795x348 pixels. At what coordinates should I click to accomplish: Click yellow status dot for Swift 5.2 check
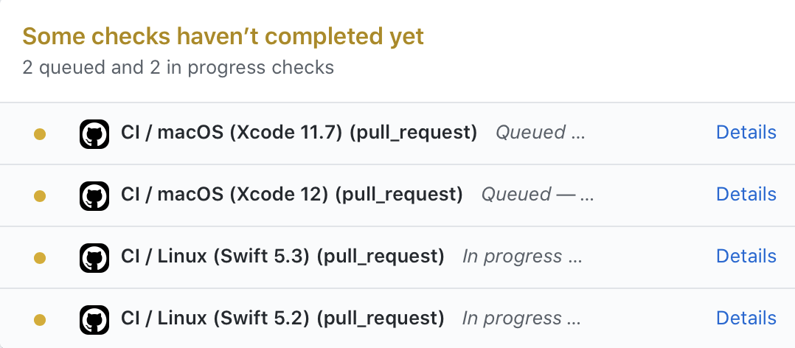coord(40,320)
